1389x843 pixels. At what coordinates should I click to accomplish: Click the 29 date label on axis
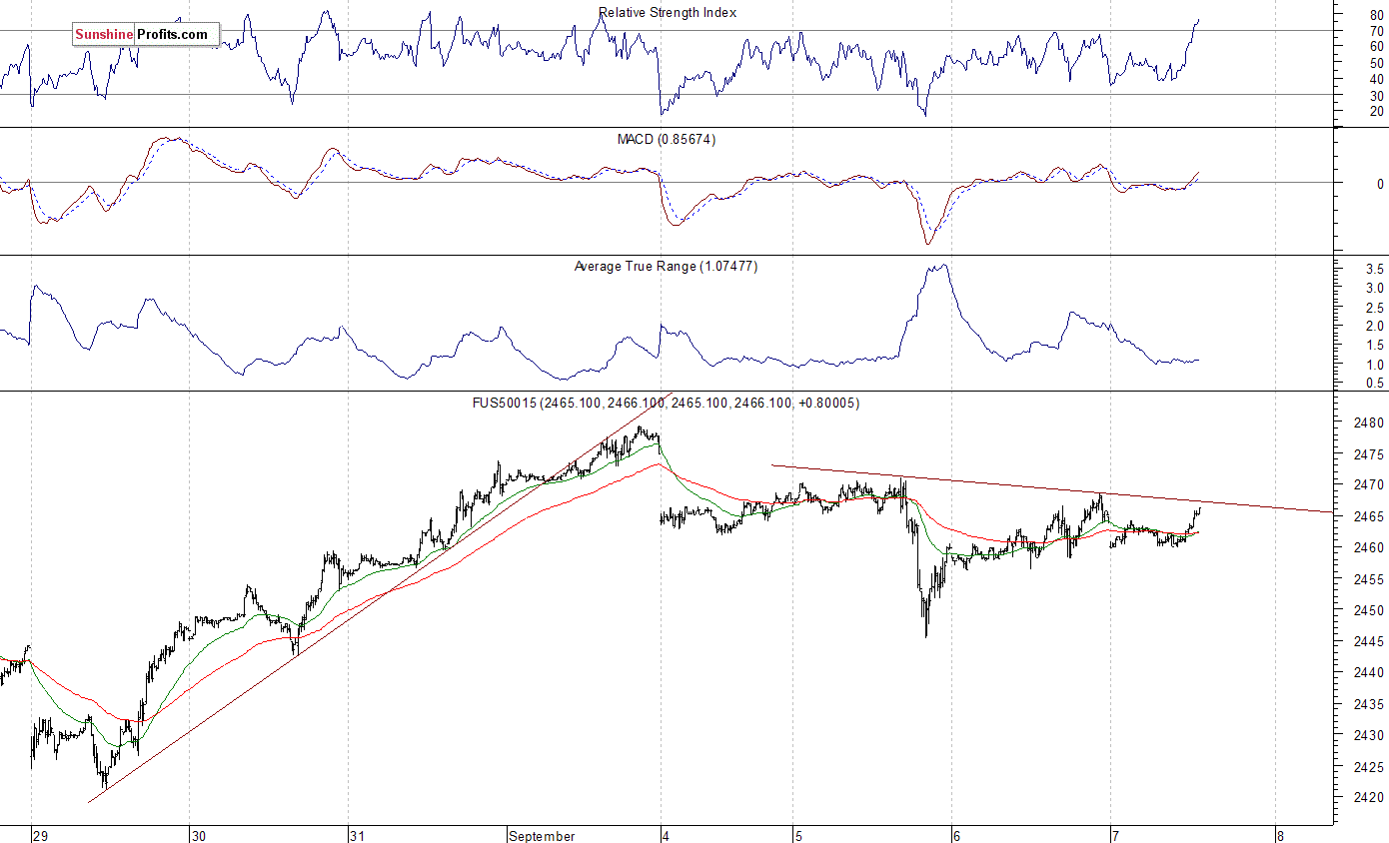coord(39,836)
